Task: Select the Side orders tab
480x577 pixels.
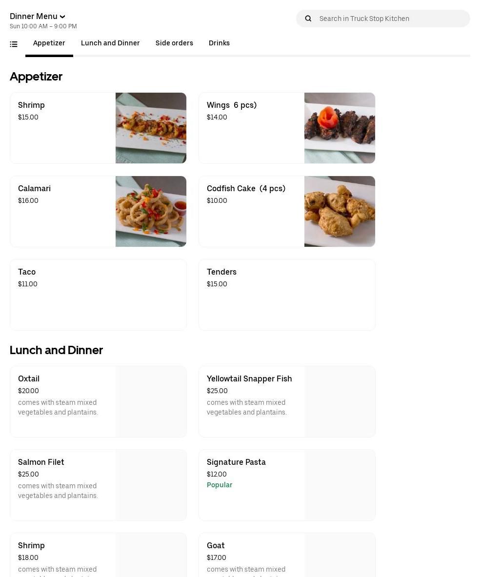Action: coord(174,43)
